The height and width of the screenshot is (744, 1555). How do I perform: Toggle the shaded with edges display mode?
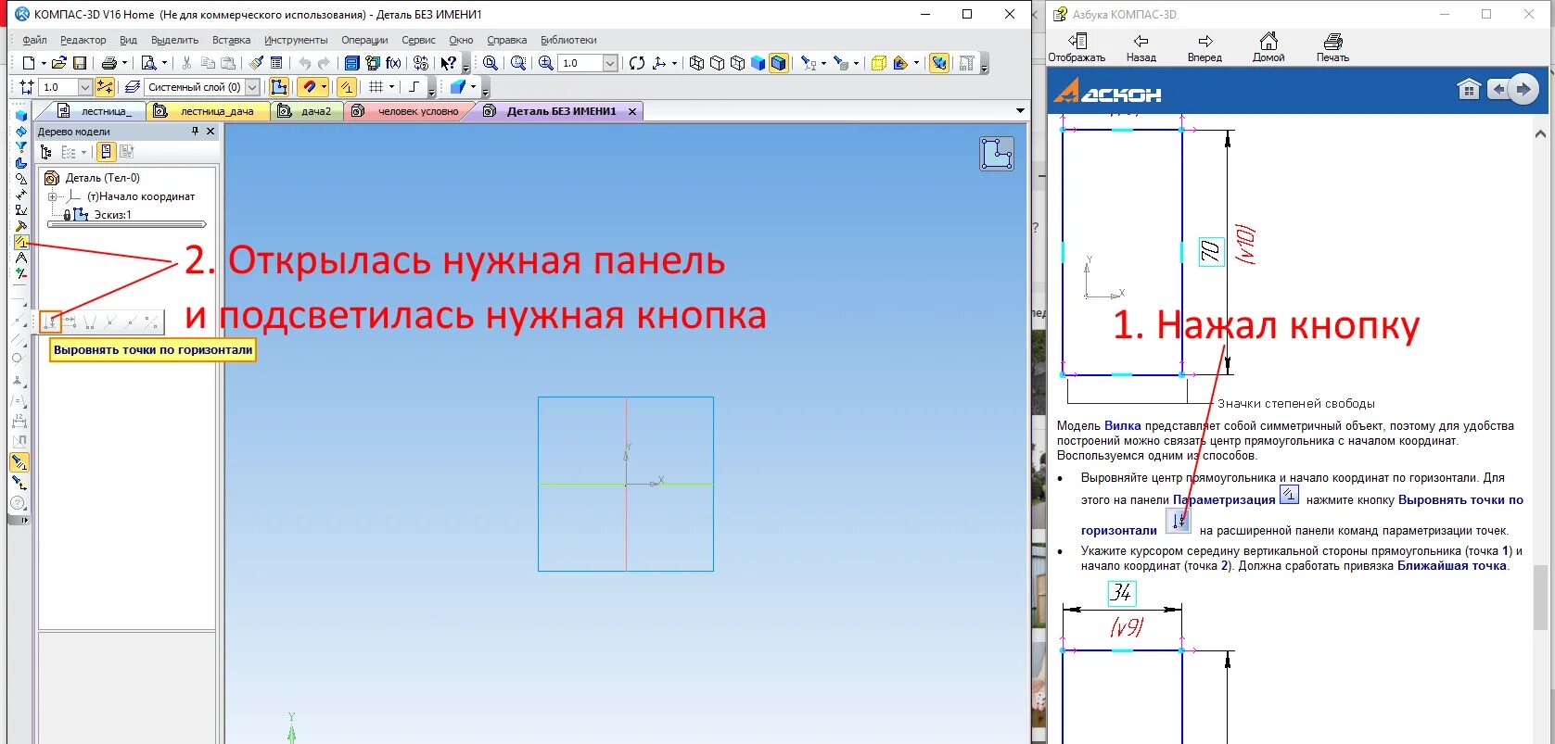coord(778,63)
